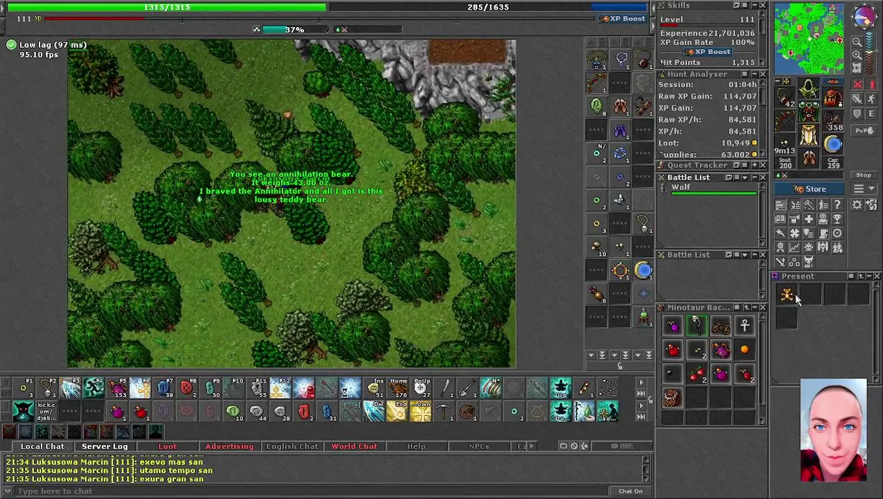
Task: Click the bow weapon slot
Action: point(784,121)
